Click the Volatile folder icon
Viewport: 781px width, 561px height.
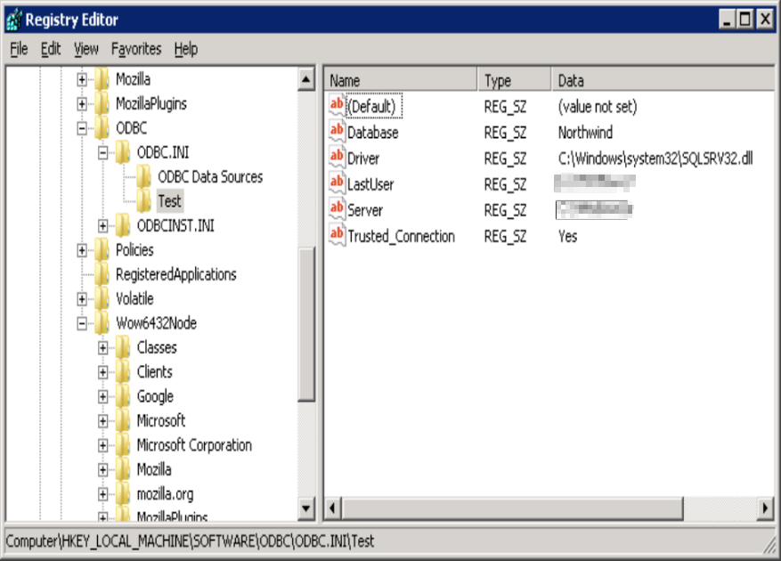(102, 299)
